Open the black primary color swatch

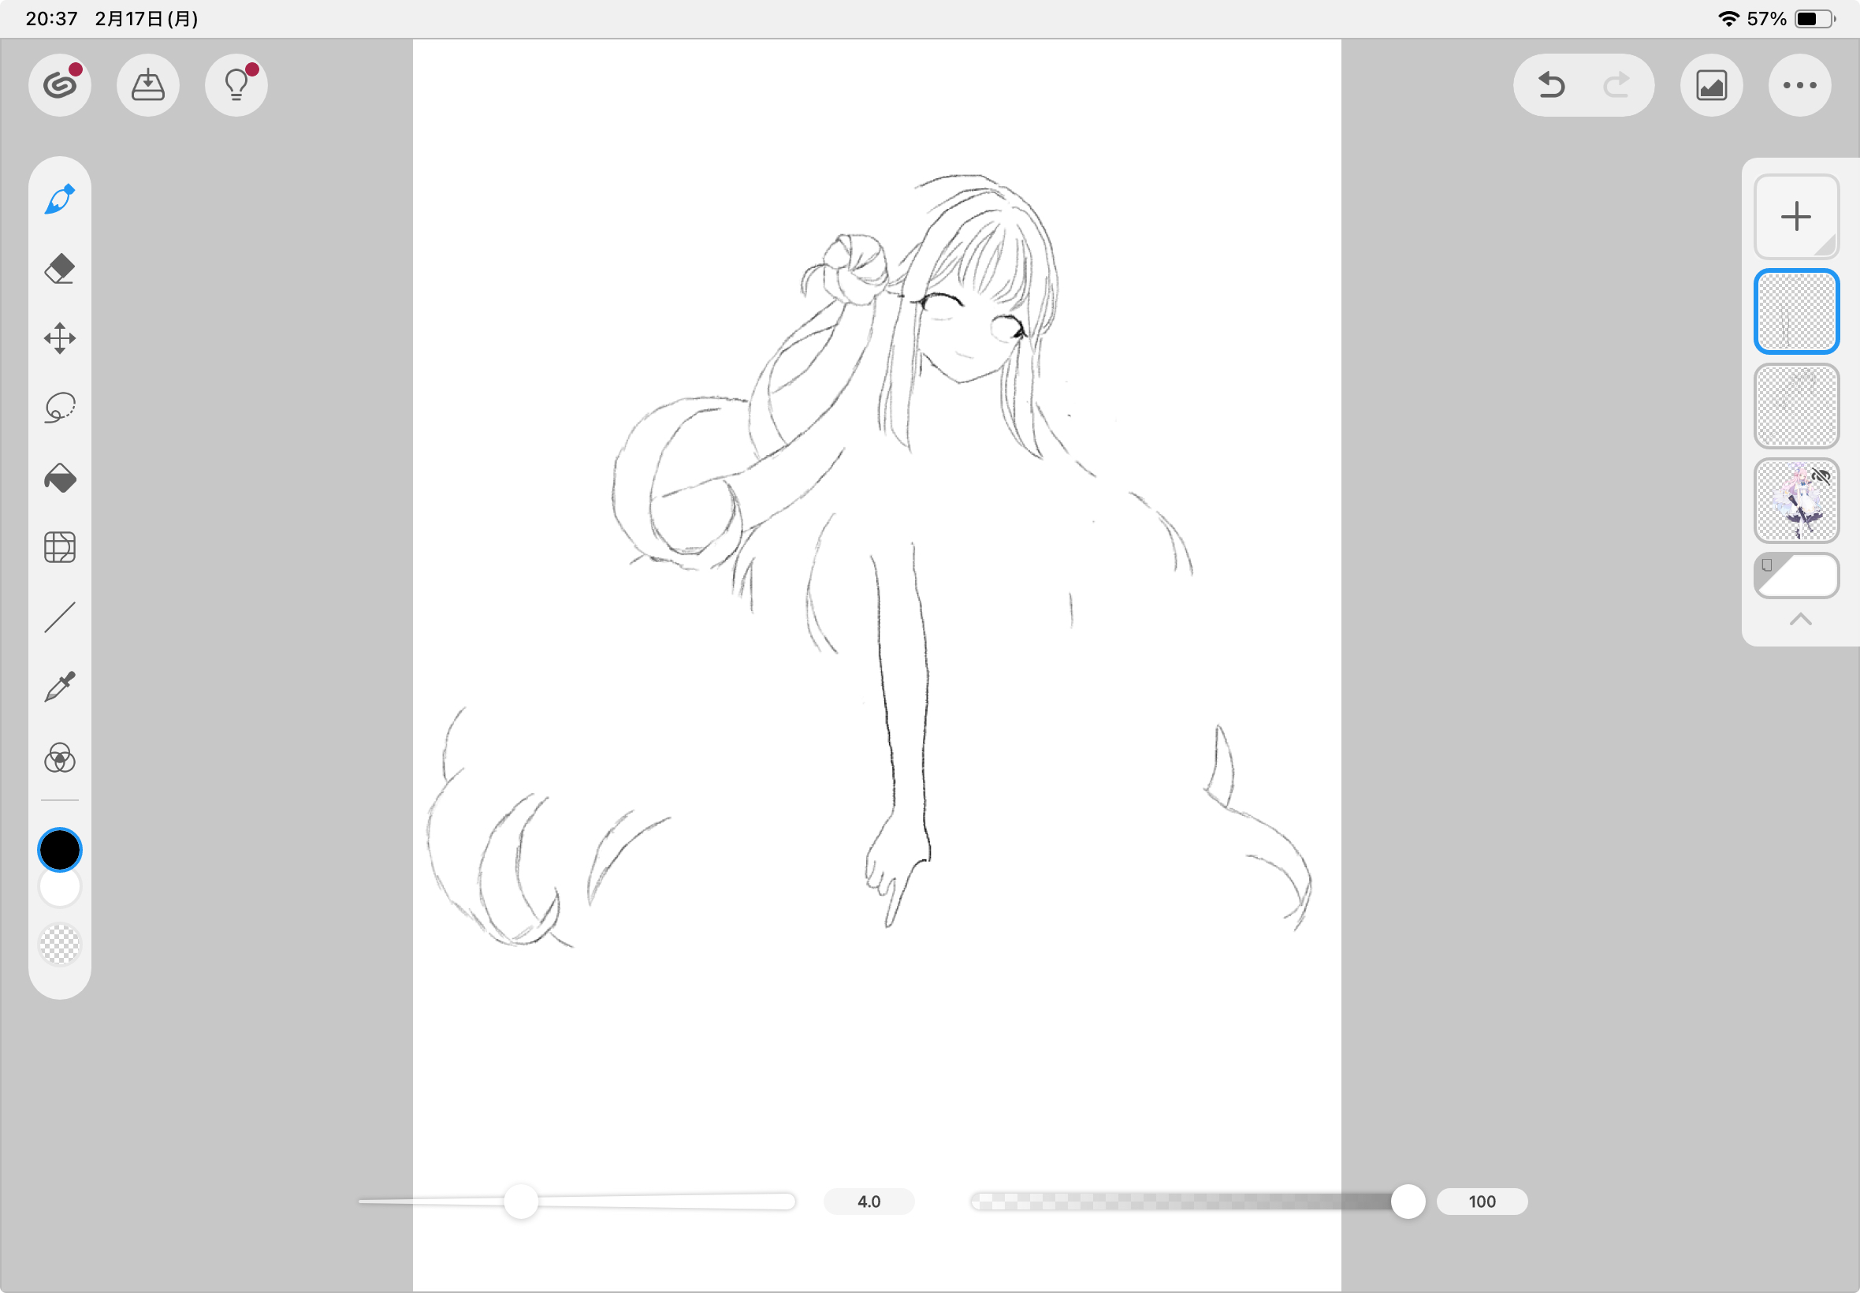pyautogui.click(x=59, y=849)
